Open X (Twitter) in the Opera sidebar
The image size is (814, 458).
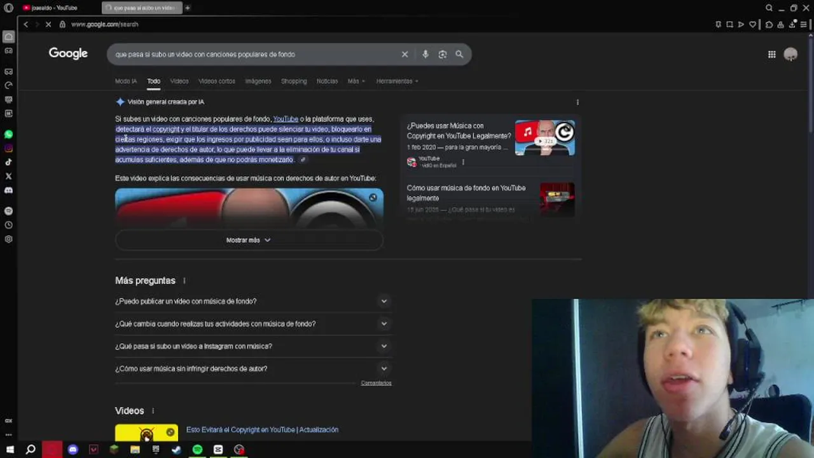click(x=8, y=176)
